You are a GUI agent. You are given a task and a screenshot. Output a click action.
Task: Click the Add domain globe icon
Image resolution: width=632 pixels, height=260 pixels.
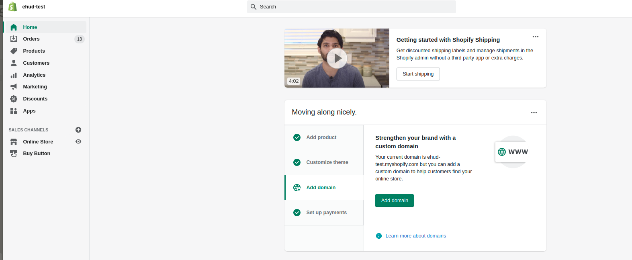[297, 188]
